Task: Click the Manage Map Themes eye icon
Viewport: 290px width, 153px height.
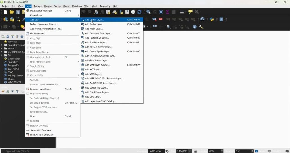Action: pos(12,91)
